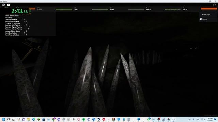Click the Received Data Packets row
The image size is (218, 122).
16,25
